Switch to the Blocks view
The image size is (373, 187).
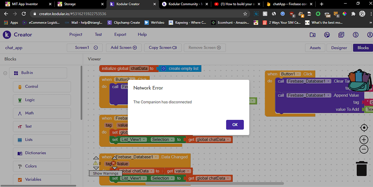(x=363, y=48)
